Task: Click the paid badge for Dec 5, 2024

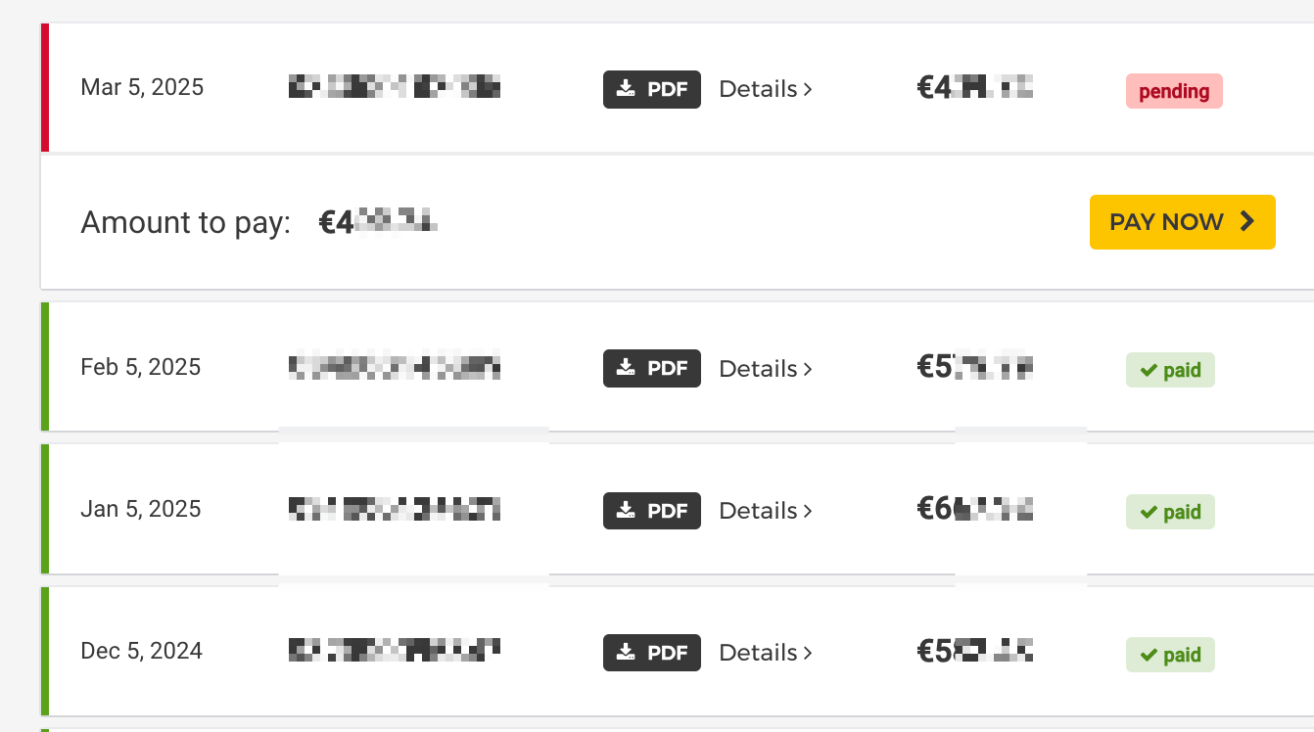Action: [x=1170, y=655]
